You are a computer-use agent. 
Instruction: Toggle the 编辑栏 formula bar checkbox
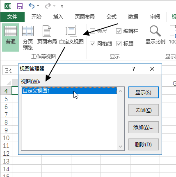(x=119, y=31)
